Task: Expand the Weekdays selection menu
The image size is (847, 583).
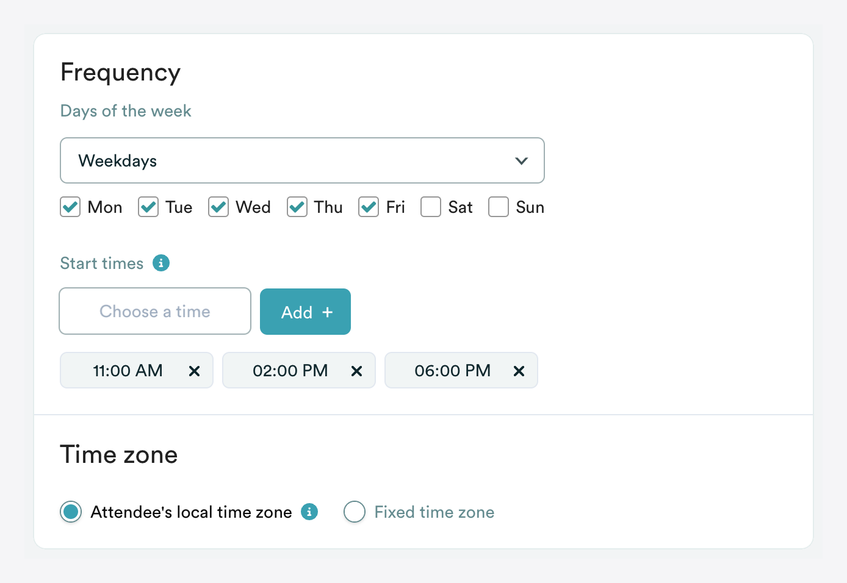Action: click(x=302, y=160)
